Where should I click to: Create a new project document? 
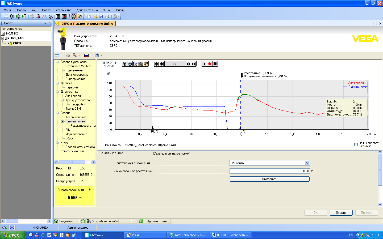pos(89,16)
